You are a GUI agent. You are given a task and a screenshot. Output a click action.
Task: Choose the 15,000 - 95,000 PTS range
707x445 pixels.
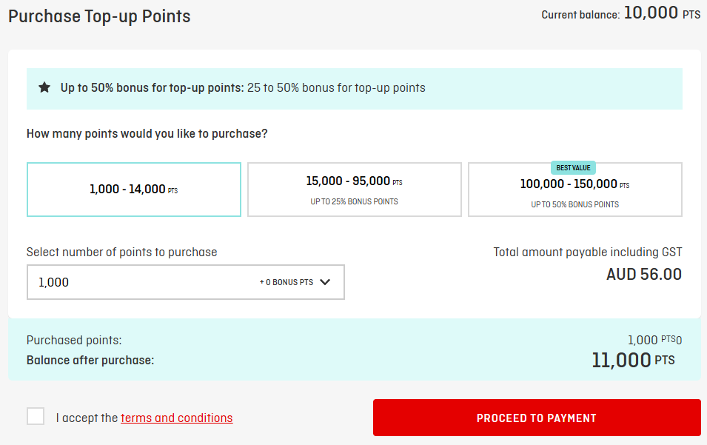[355, 190]
